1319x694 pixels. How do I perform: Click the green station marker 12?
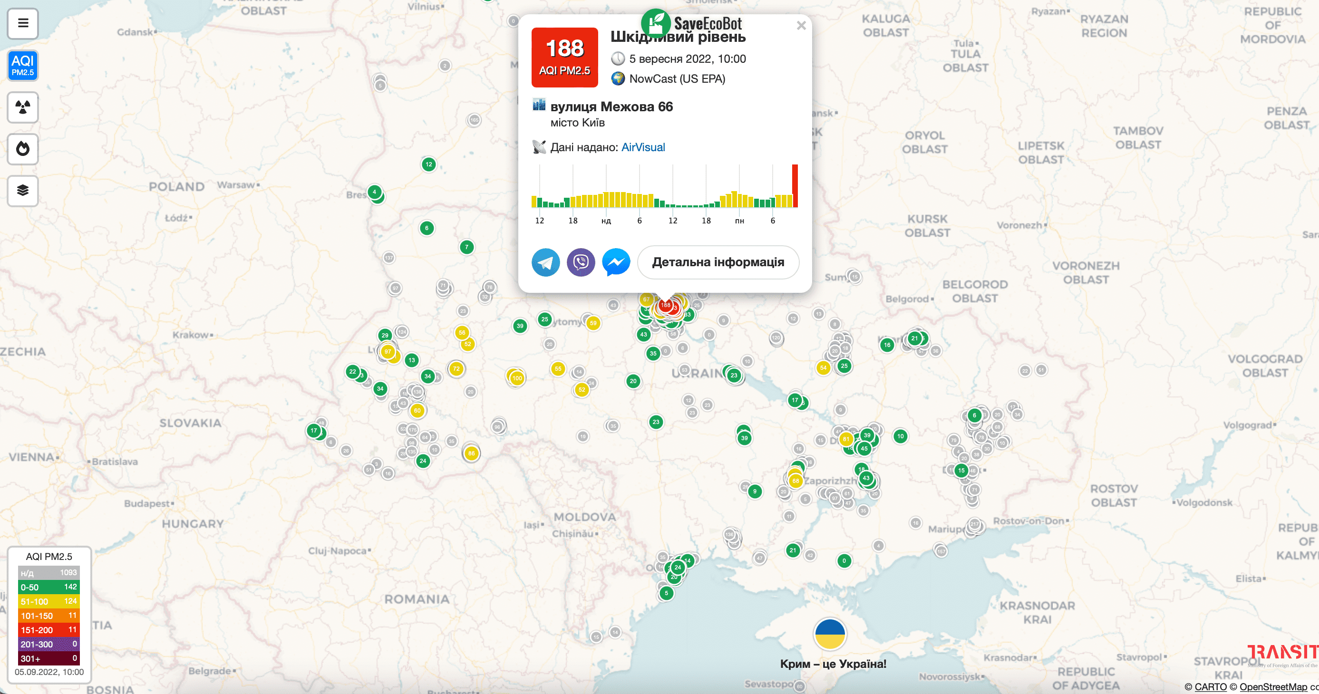click(x=428, y=164)
